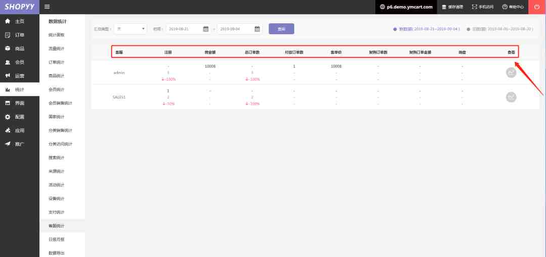Click the 付款订单数 column header

tap(294, 53)
